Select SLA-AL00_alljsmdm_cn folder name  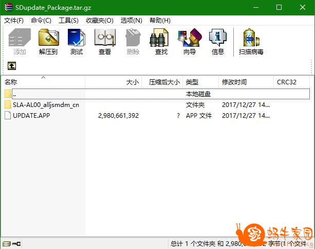(x=46, y=105)
